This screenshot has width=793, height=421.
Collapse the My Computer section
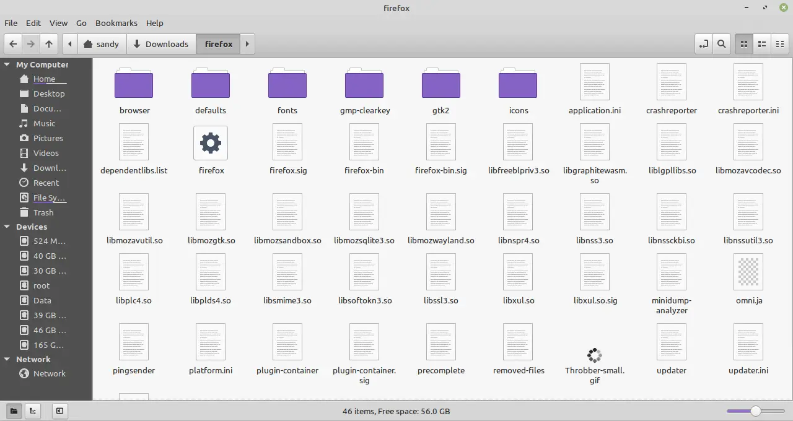(x=7, y=64)
